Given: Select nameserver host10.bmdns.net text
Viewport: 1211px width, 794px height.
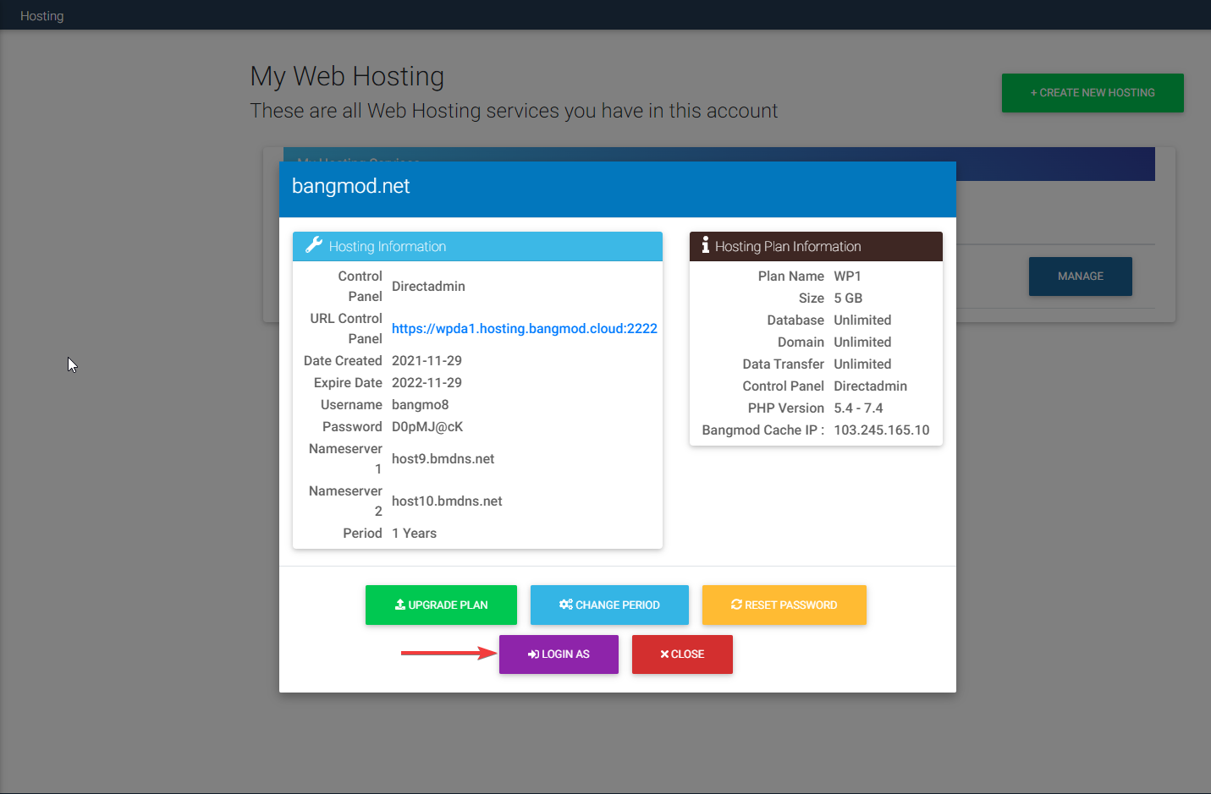Looking at the screenshot, I should coord(447,501).
